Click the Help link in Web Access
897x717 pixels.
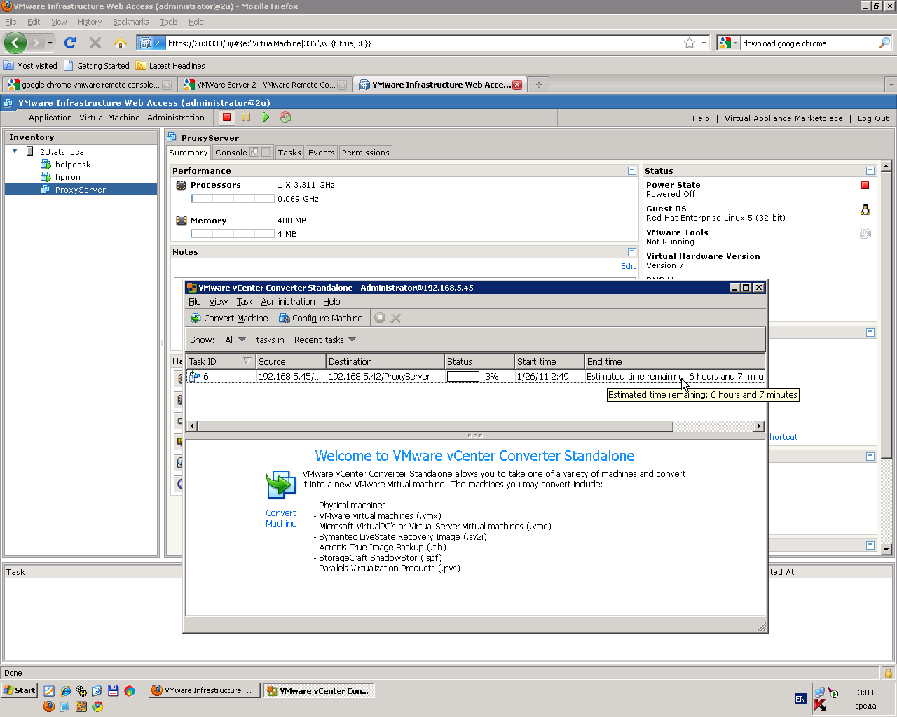coord(701,118)
